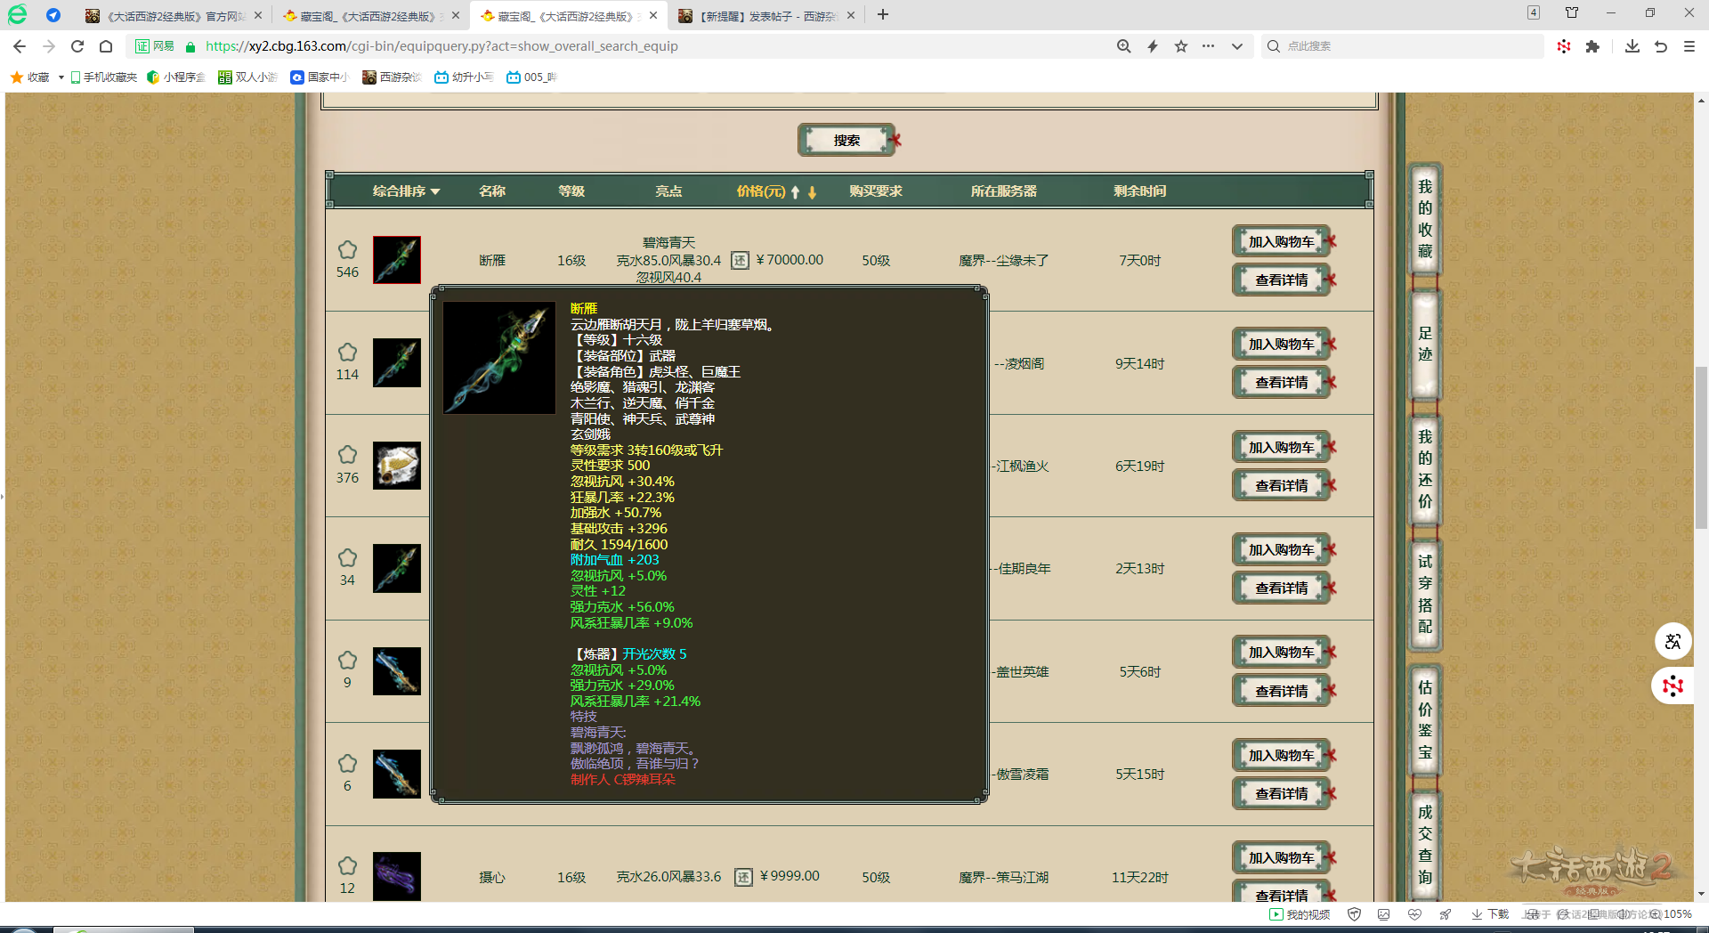The width and height of the screenshot is (1709, 933).
Task: Click the page vertical scrollbar thumb
Action: 1701,445
